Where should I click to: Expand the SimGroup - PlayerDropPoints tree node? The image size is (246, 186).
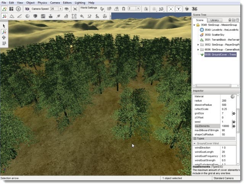coord(198,45)
